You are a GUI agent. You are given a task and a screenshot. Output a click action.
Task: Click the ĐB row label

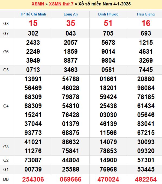[x=6, y=179]
